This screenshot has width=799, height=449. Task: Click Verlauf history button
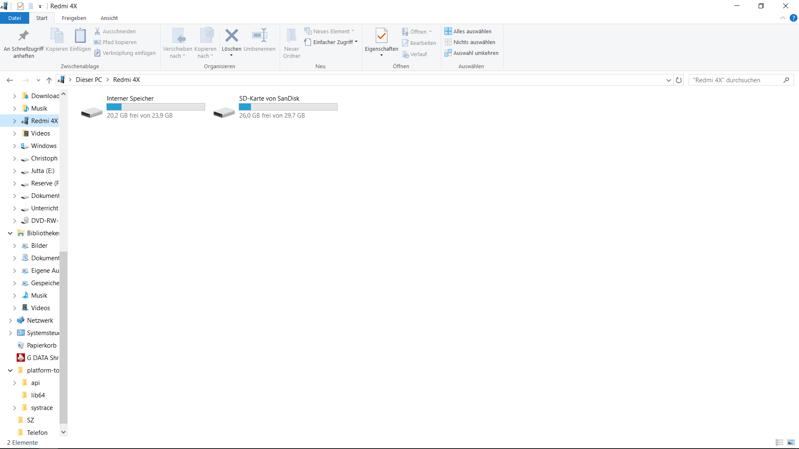click(414, 54)
